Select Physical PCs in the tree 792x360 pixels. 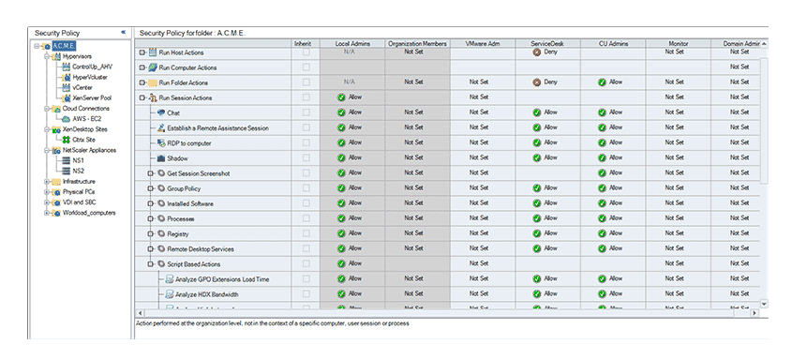click(x=79, y=192)
